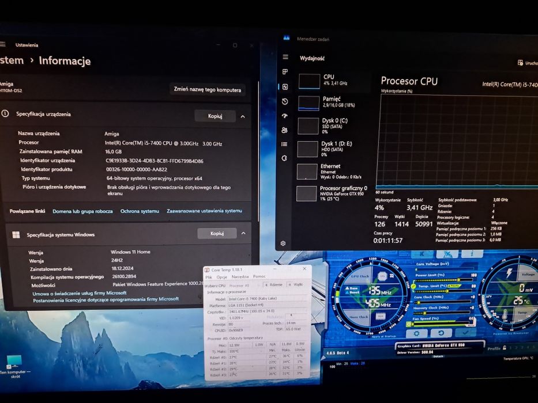Open Task Manager hamburger navigation menu
Viewport: 538px width, 403px height.
(x=285, y=57)
